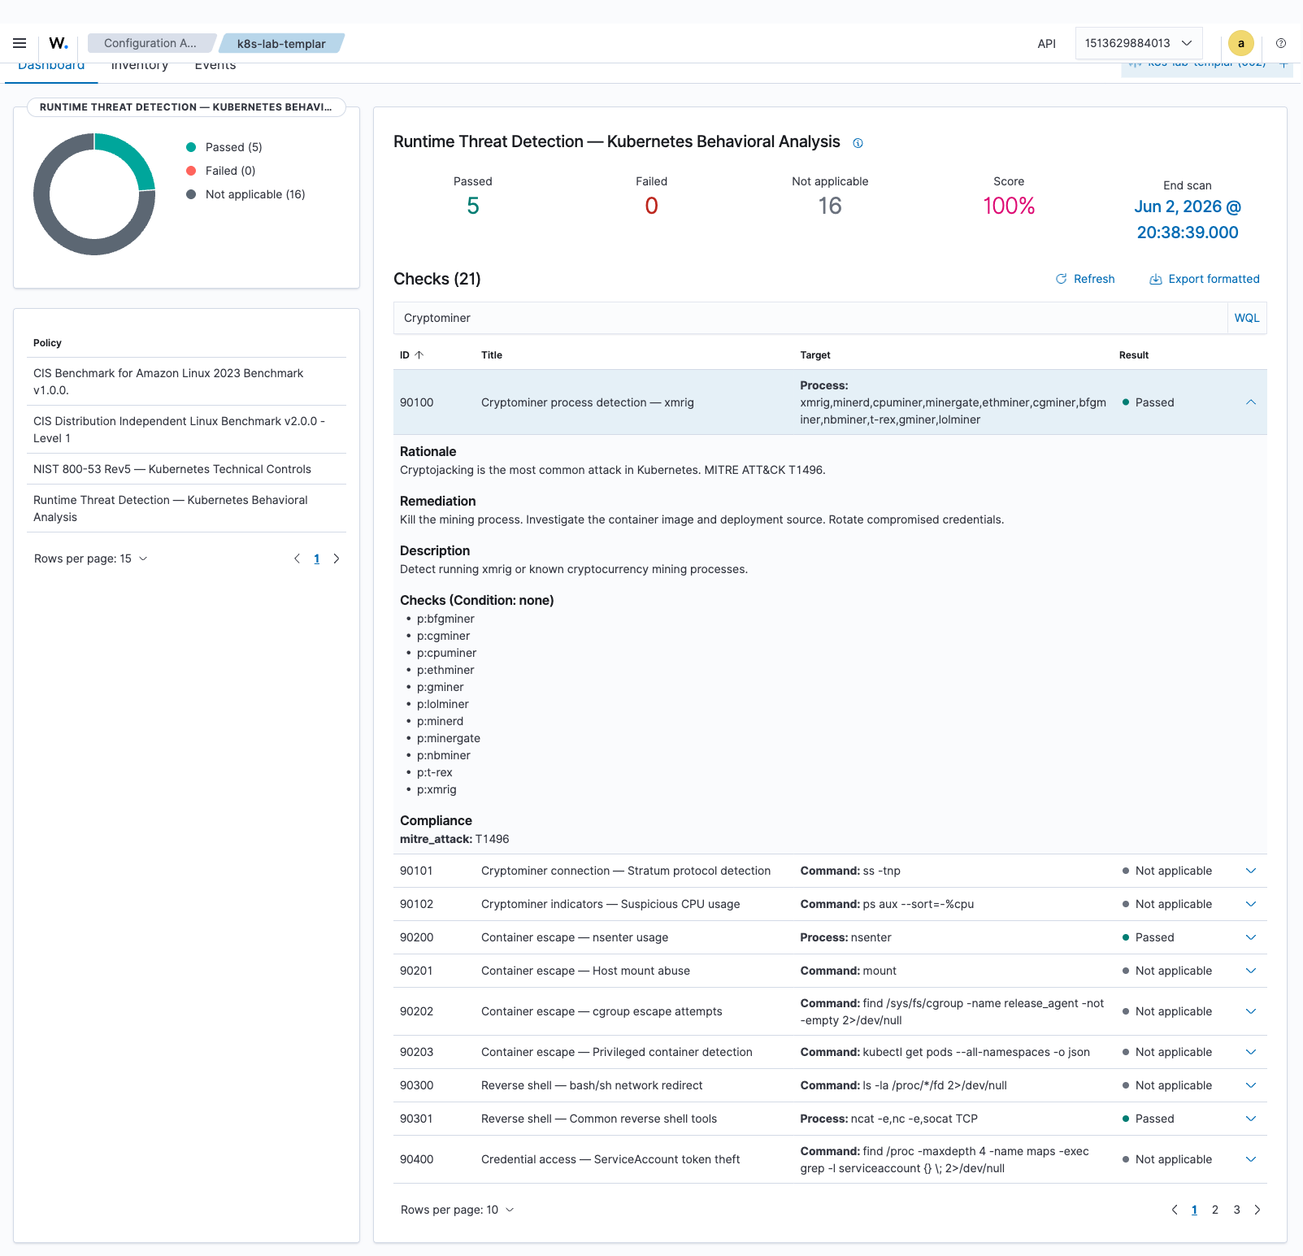The image size is (1303, 1256).
Task: Click the Not applicable legend color dot
Action: coord(191,194)
